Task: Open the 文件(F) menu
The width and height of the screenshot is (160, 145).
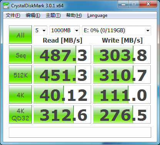Action: 13,15
